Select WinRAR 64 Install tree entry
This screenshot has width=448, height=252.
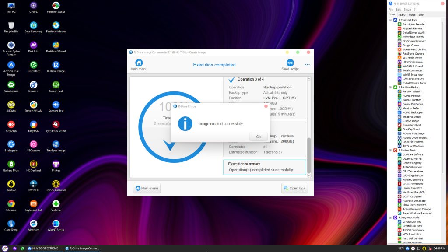tap(413, 66)
